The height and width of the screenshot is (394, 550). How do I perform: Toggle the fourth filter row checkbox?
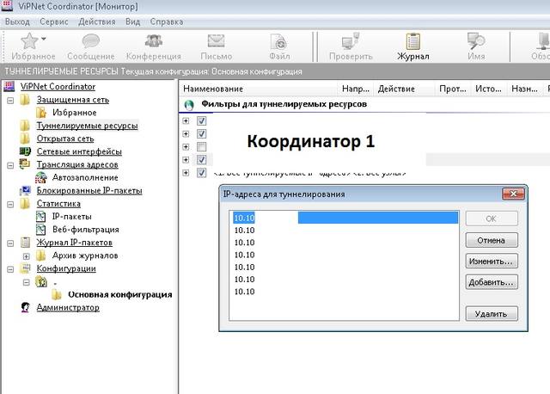point(201,160)
